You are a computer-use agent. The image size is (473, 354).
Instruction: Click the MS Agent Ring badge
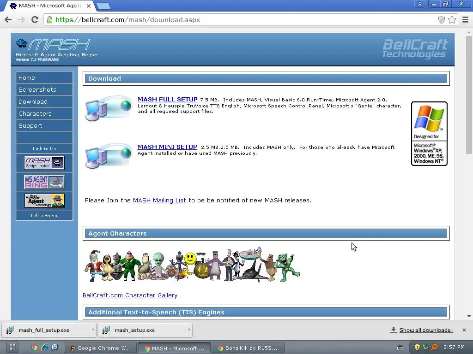44,182
